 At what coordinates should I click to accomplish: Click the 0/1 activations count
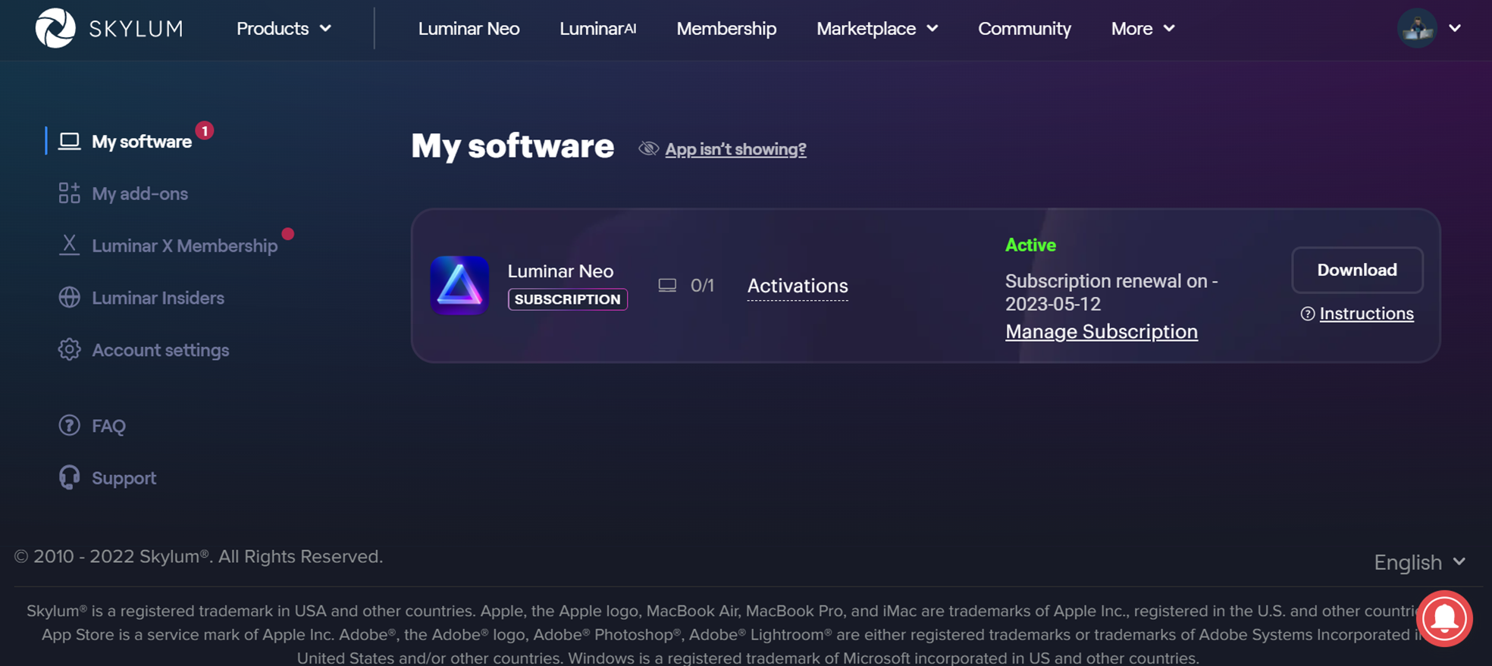tap(702, 286)
